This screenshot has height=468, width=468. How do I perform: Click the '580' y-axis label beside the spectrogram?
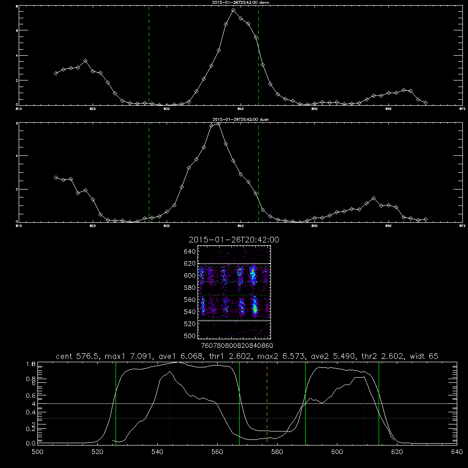[x=190, y=288]
